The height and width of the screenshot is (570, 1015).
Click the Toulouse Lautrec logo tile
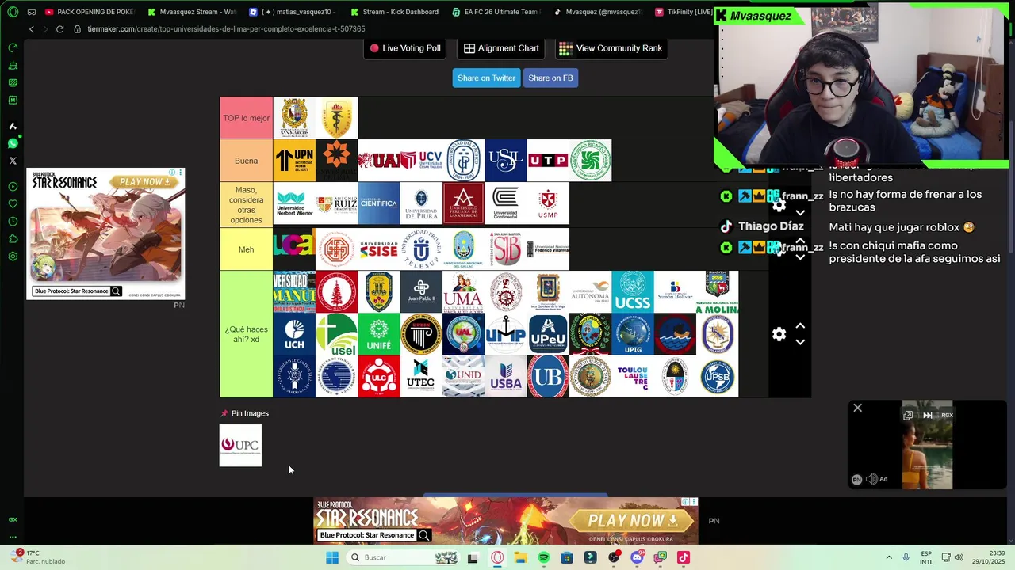[x=633, y=377]
